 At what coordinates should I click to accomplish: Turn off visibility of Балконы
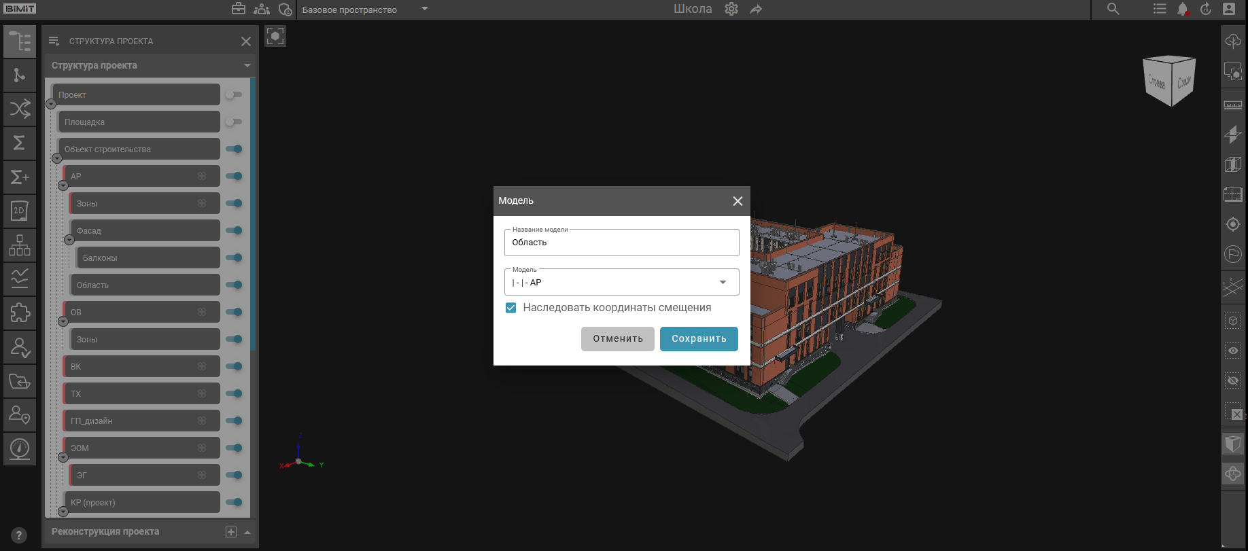[x=234, y=257]
